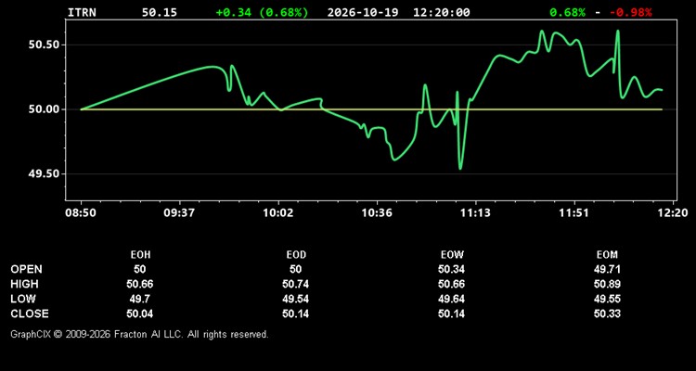Click the LOW row label
The width and height of the screenshot is (696, 371).
coord(23,299)
